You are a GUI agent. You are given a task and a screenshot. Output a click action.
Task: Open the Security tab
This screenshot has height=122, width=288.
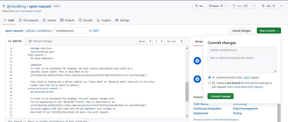(86, 20)
